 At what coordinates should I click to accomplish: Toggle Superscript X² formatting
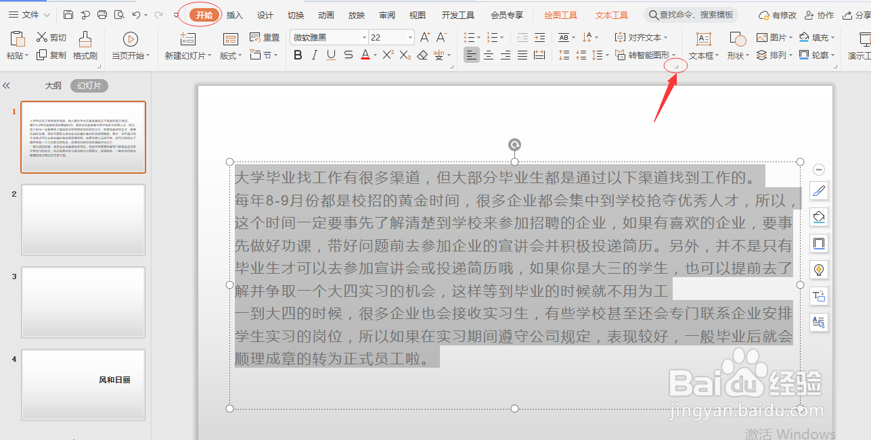point(388,55)
